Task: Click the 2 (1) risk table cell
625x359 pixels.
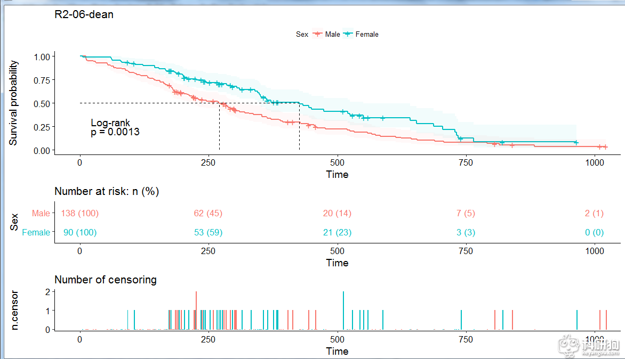Action: (594, 214)
